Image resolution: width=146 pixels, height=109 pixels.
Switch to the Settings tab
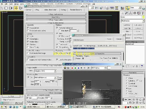click(x=64, y=10)
